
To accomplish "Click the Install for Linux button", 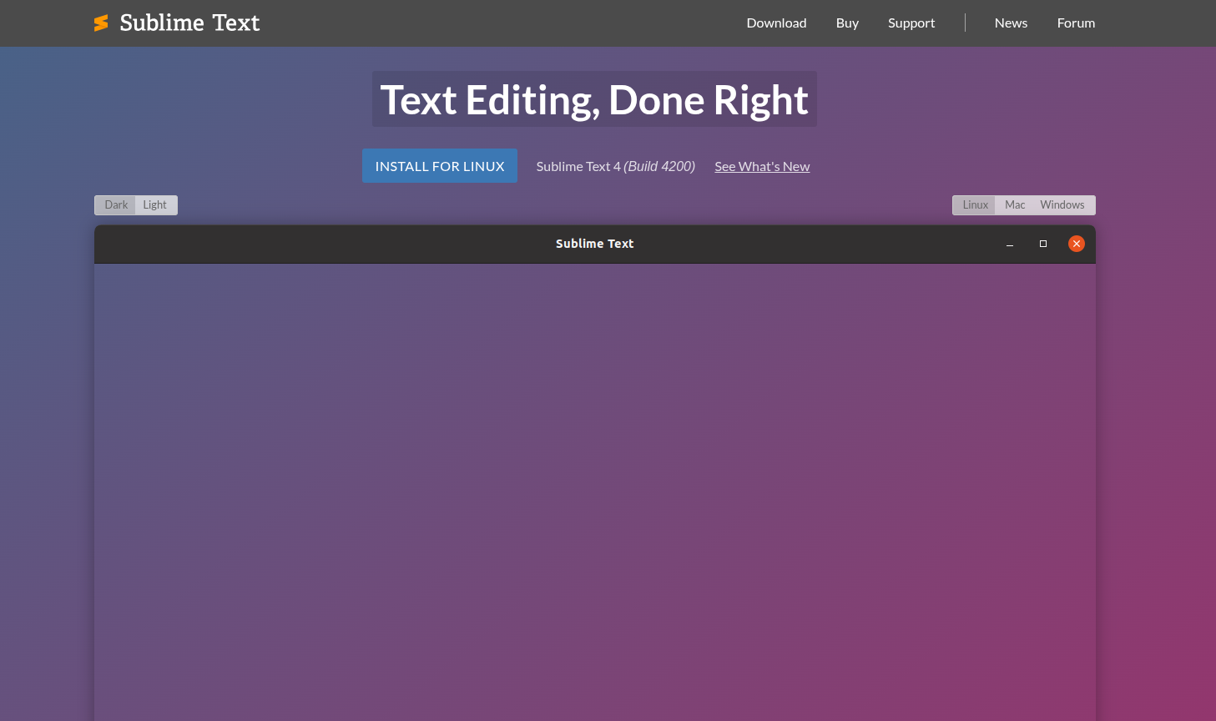I will (439, 165).
